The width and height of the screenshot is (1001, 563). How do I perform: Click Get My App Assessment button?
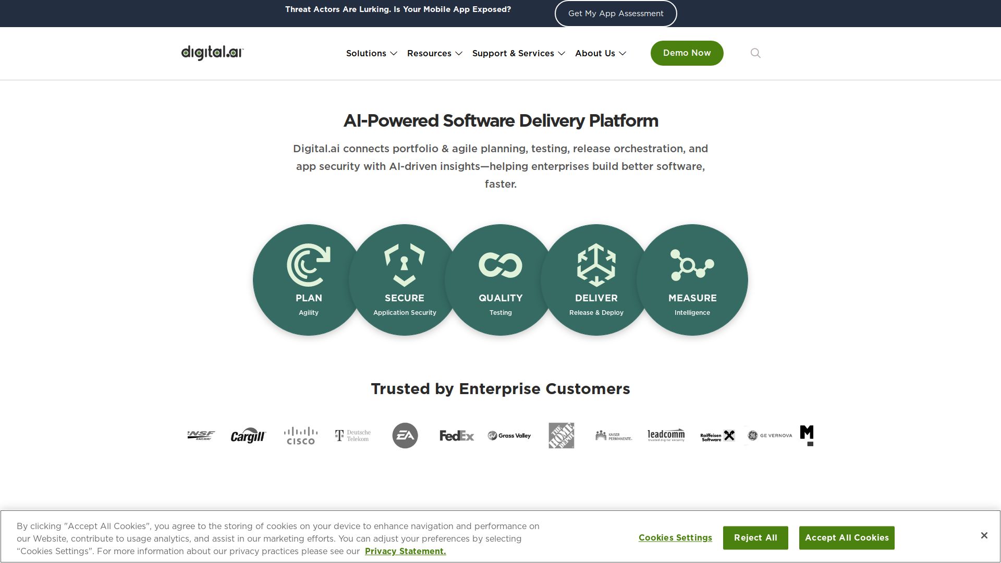(615, 14)
